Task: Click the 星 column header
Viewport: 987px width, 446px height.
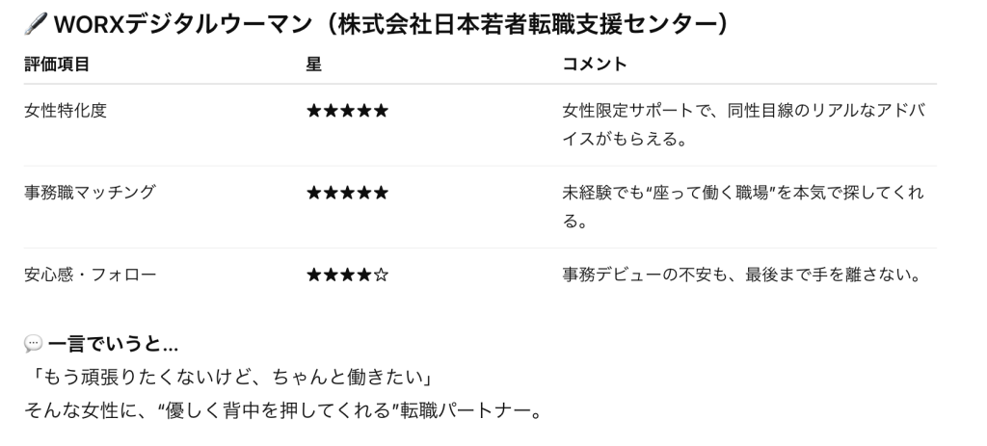Action: coord(313,64)
